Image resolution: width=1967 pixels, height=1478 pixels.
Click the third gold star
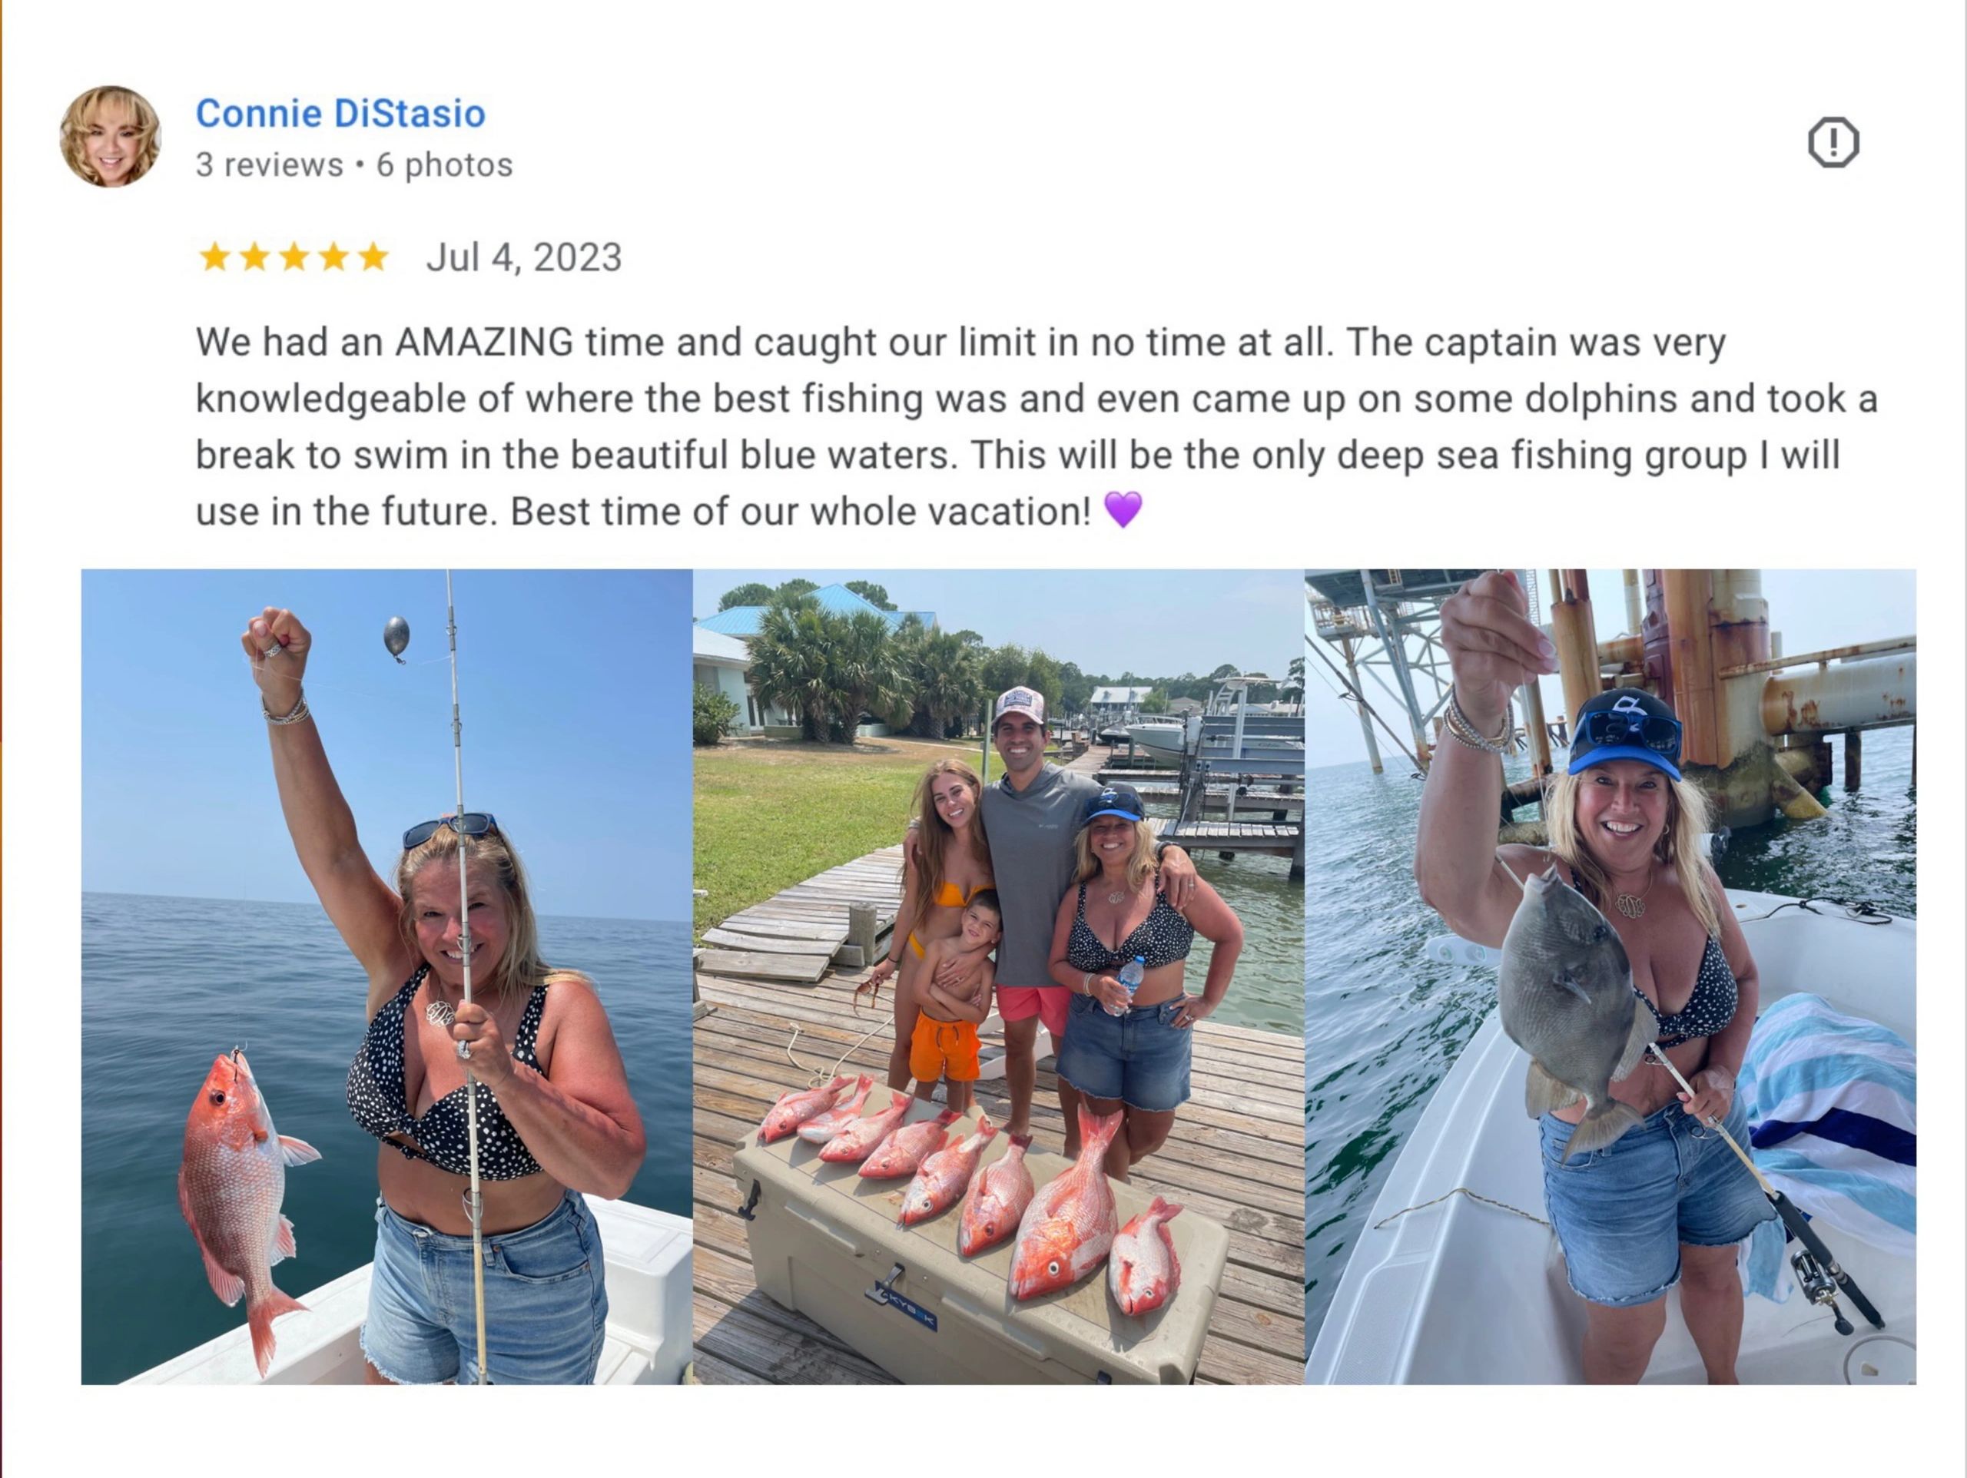tap(294, 257)
